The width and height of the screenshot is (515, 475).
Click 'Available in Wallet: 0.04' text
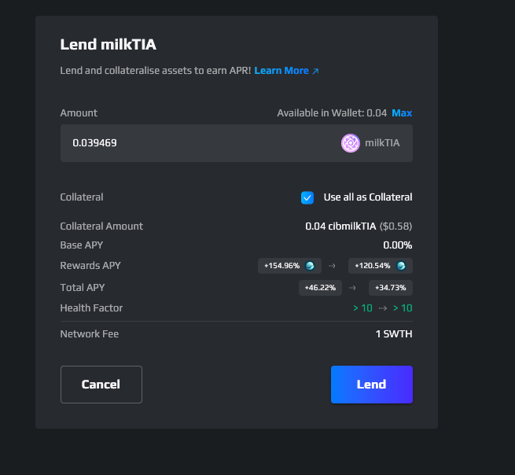tap(332, 113)
